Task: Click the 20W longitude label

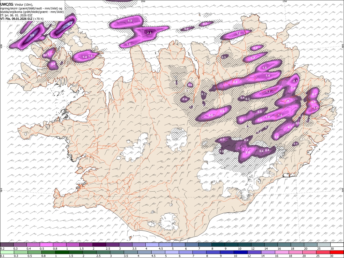Action: point(143,1)
